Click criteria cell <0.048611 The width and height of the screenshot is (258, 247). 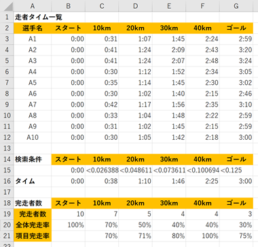[x=135, y=170]
